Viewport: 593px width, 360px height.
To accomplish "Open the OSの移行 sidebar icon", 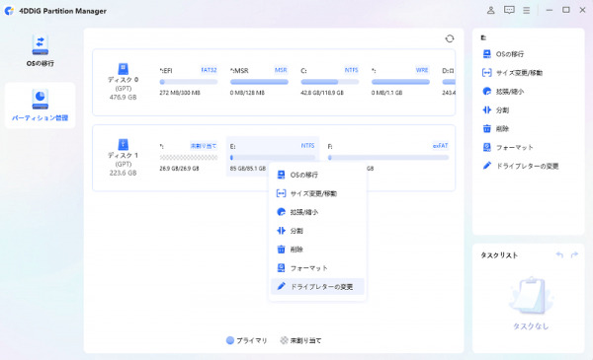I will (x=41, y=45).
